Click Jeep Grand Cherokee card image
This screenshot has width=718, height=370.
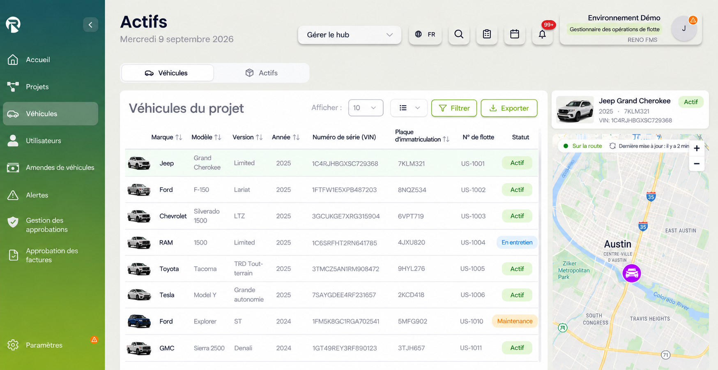575,110
